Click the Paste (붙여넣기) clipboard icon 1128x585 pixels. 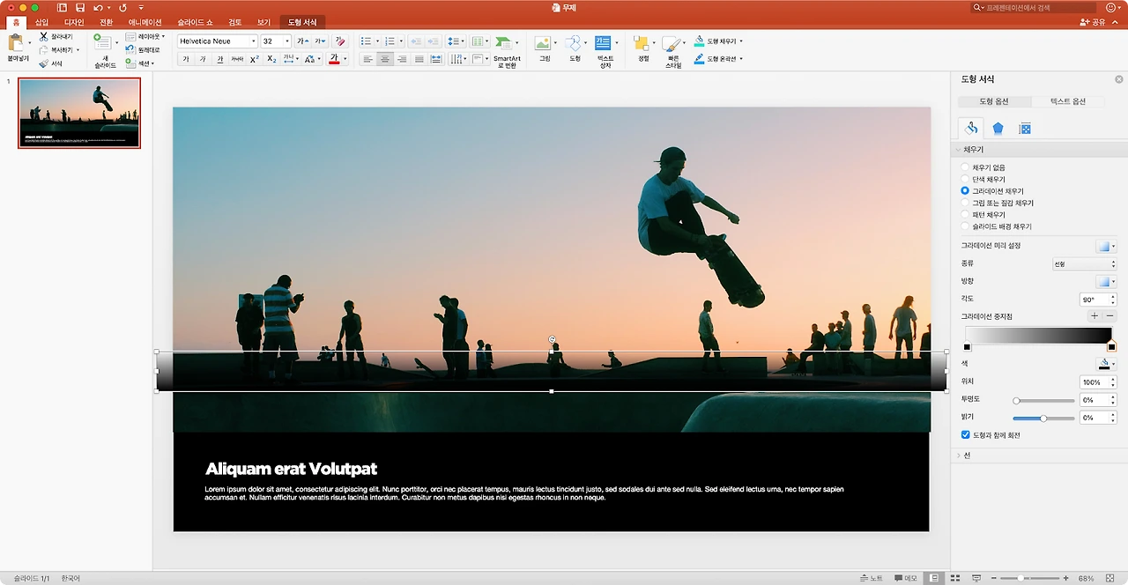point(16,43)
